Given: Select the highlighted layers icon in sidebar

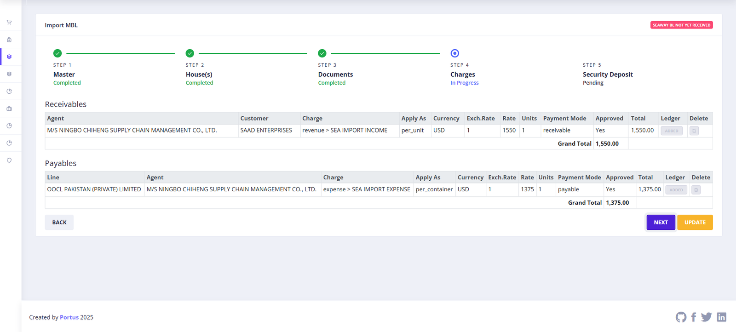Looking at the screenshot, I should tap(9, 57).
